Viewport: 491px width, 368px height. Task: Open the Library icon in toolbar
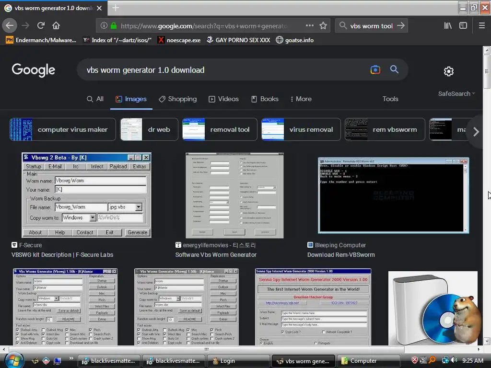[448, 26]
